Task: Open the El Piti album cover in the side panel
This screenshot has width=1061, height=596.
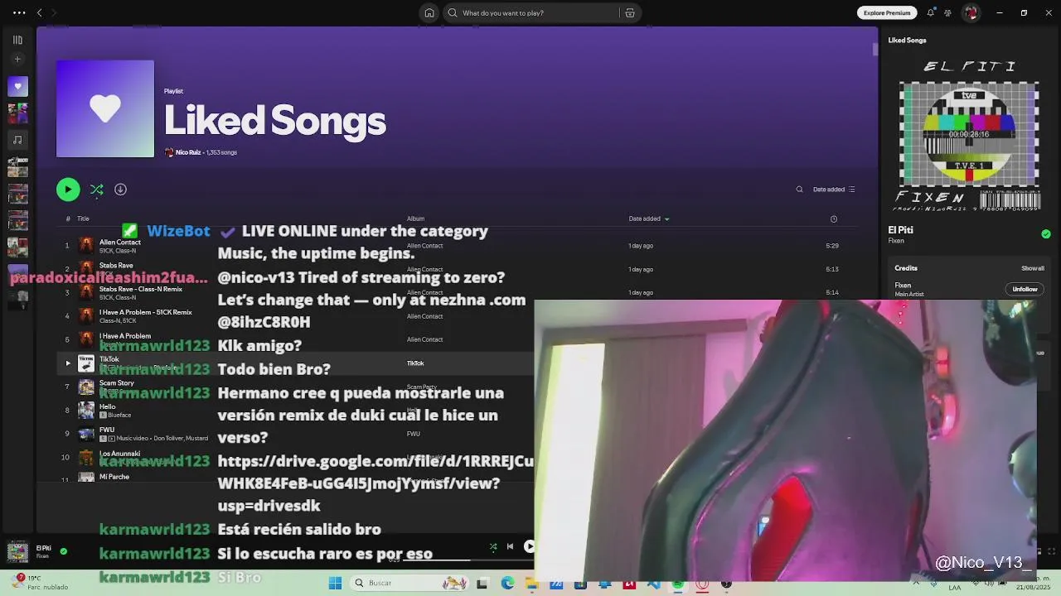Action: pos(969,133)
